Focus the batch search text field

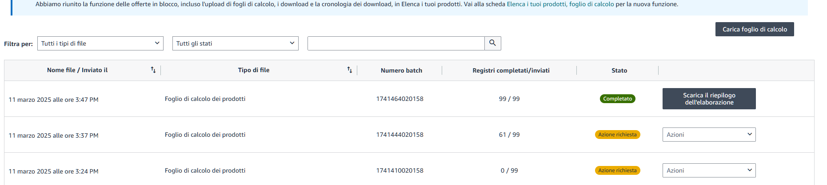coord(396,43)
